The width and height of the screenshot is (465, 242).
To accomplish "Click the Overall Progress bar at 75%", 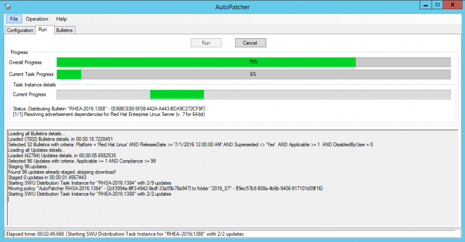I will 253,62.
